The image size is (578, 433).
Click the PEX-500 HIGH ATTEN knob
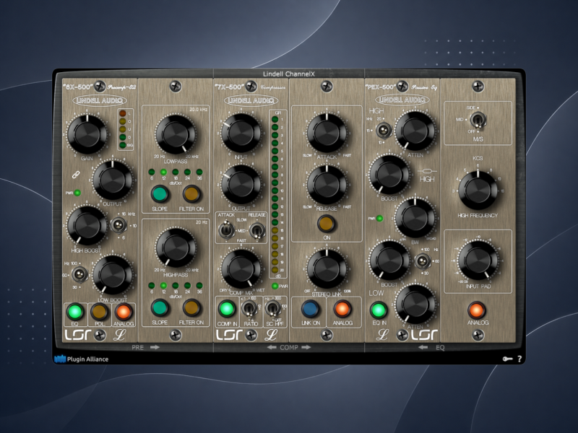pos(415,131)
